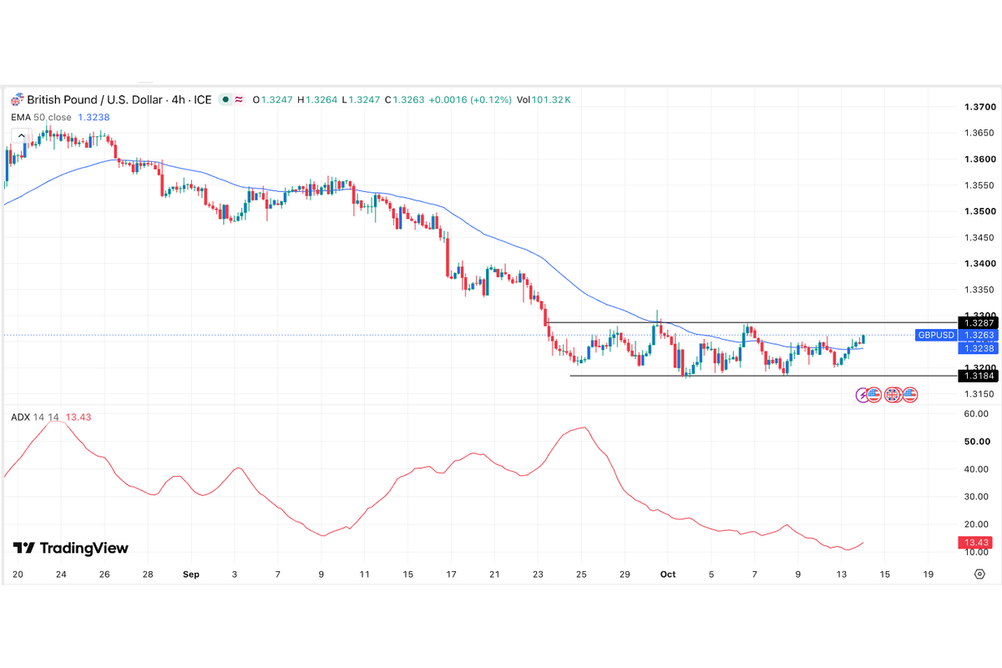Click the 17 date label on time axis

pyautogui.click(x=451, y=574)
